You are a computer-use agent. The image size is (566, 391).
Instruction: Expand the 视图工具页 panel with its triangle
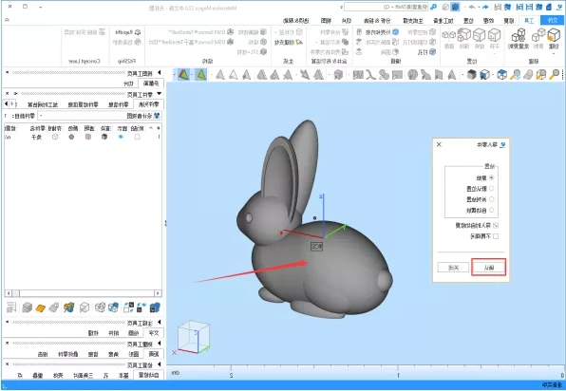(160, 73)
